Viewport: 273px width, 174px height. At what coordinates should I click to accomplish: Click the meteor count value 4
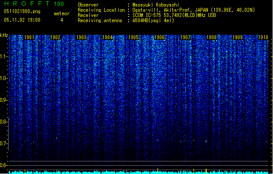click(x=62, y=20)
